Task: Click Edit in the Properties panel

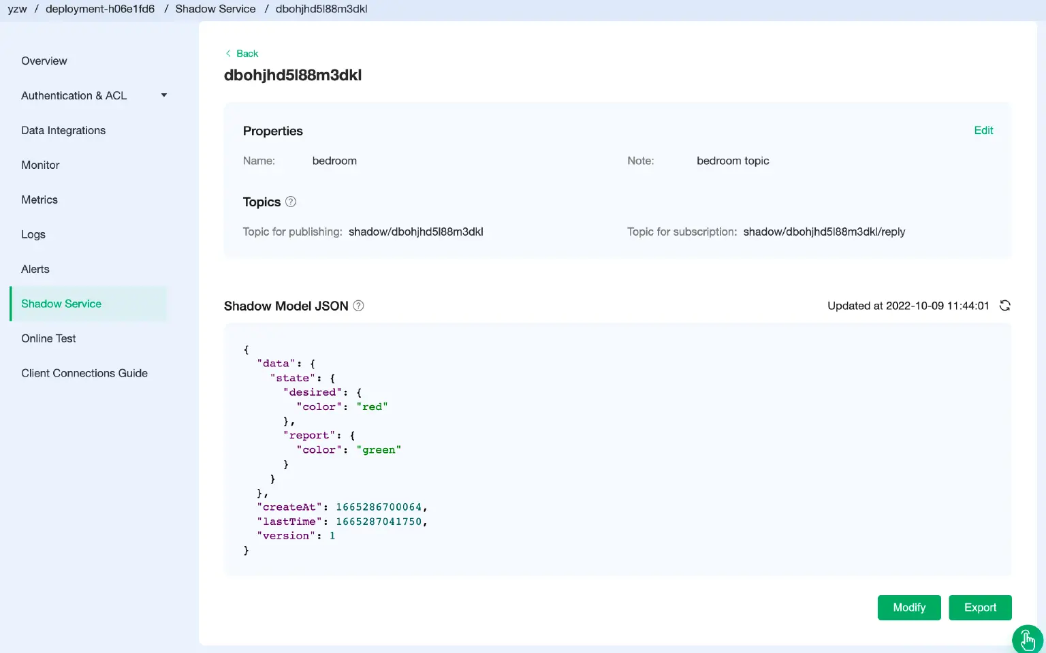Action: tap(983, 130)
